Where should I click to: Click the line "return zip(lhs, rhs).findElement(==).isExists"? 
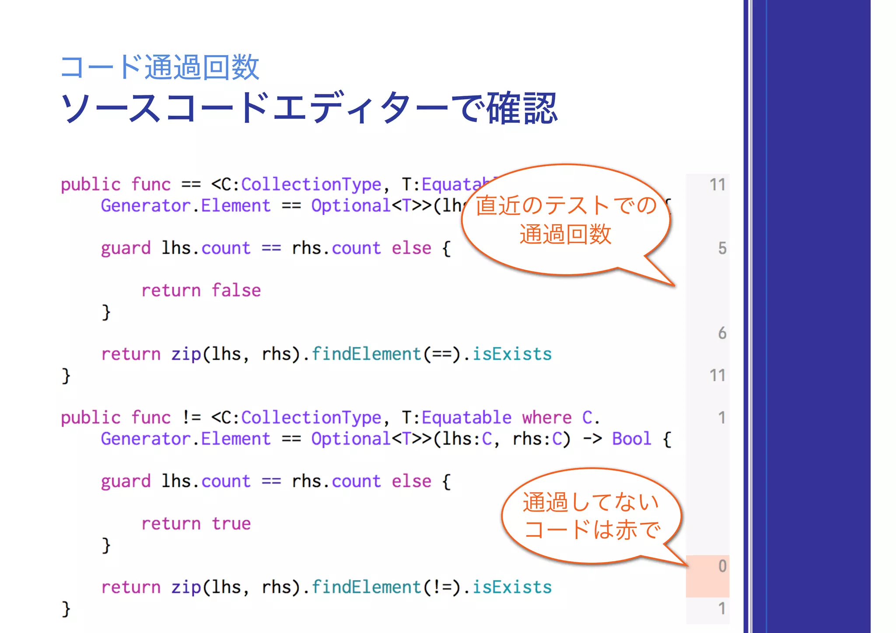coord(326,354)
